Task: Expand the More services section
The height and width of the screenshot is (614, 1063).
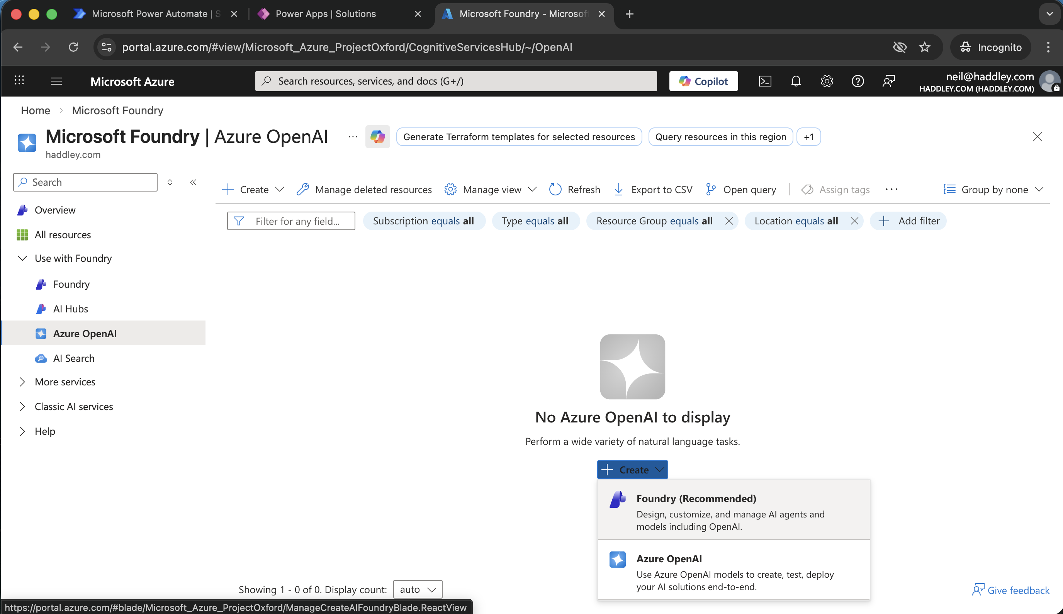Action: [65, 382]
